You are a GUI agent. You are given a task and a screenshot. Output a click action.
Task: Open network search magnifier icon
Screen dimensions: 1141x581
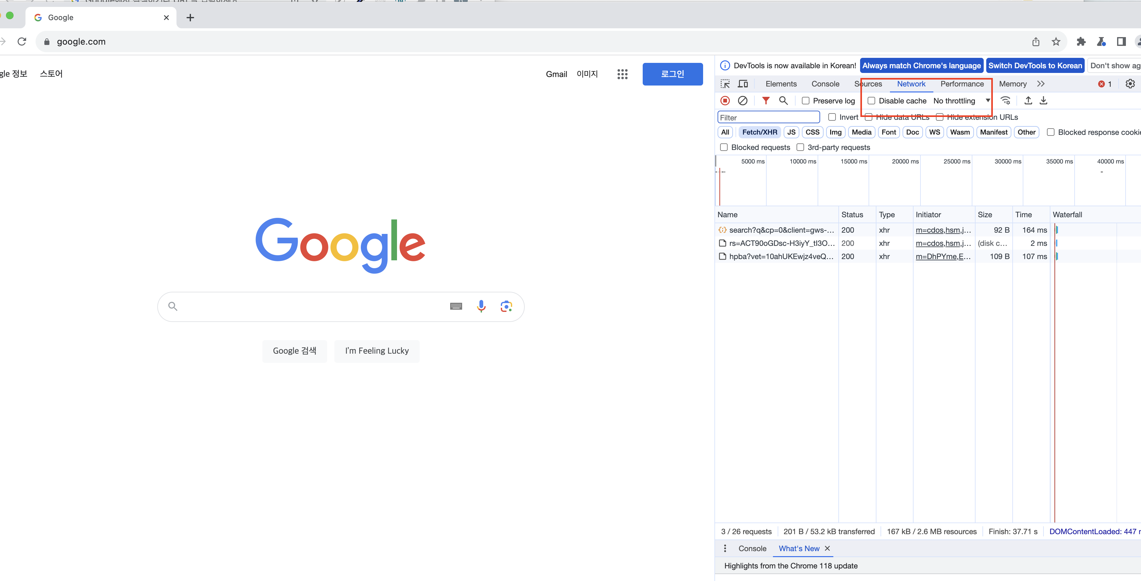coord(784,101)
